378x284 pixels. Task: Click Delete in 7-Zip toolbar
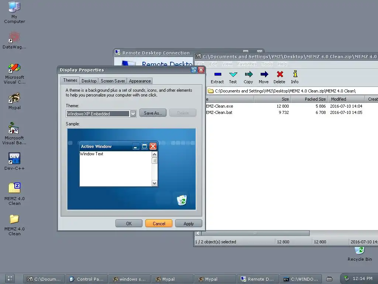pos(279,78)
